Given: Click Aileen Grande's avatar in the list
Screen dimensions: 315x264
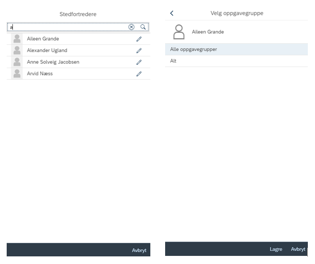Looking at the screenshot, I should tap(17, 39).
